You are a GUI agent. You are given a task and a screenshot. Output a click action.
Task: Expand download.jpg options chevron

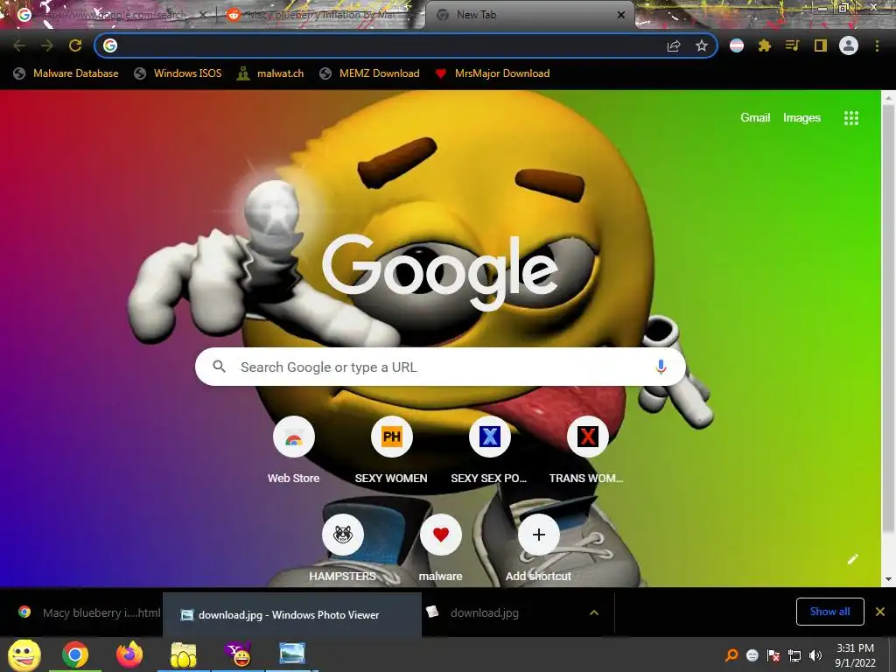click(594, 612)
